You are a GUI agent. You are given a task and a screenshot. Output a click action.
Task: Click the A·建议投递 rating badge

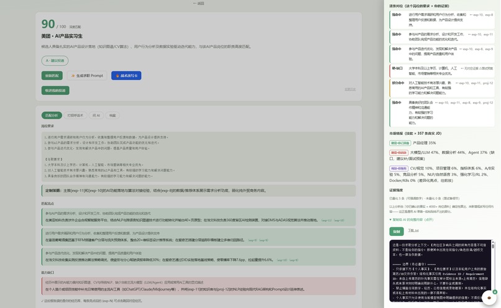[55, 61]
